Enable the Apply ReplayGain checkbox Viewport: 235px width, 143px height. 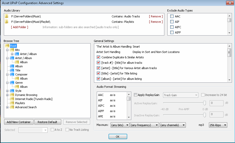[x=135, y=95]
